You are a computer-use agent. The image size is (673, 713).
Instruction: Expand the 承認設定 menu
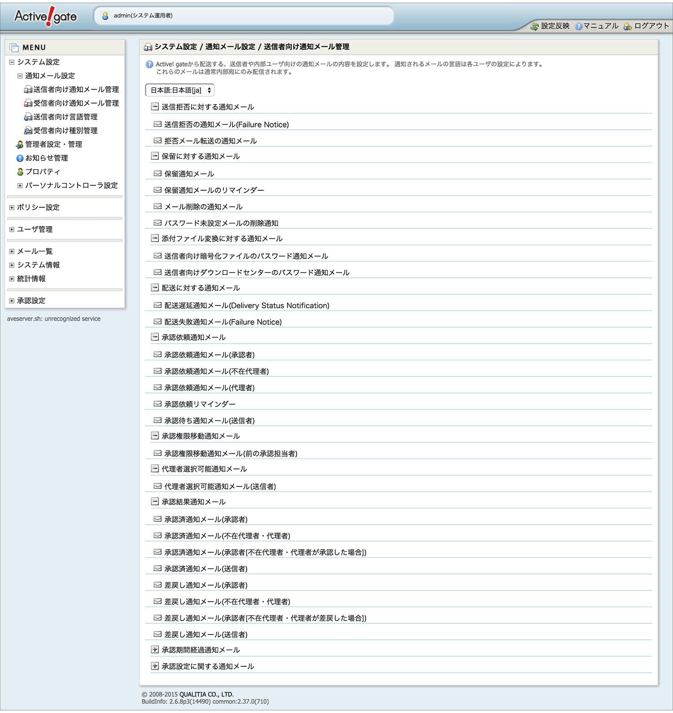12,301
